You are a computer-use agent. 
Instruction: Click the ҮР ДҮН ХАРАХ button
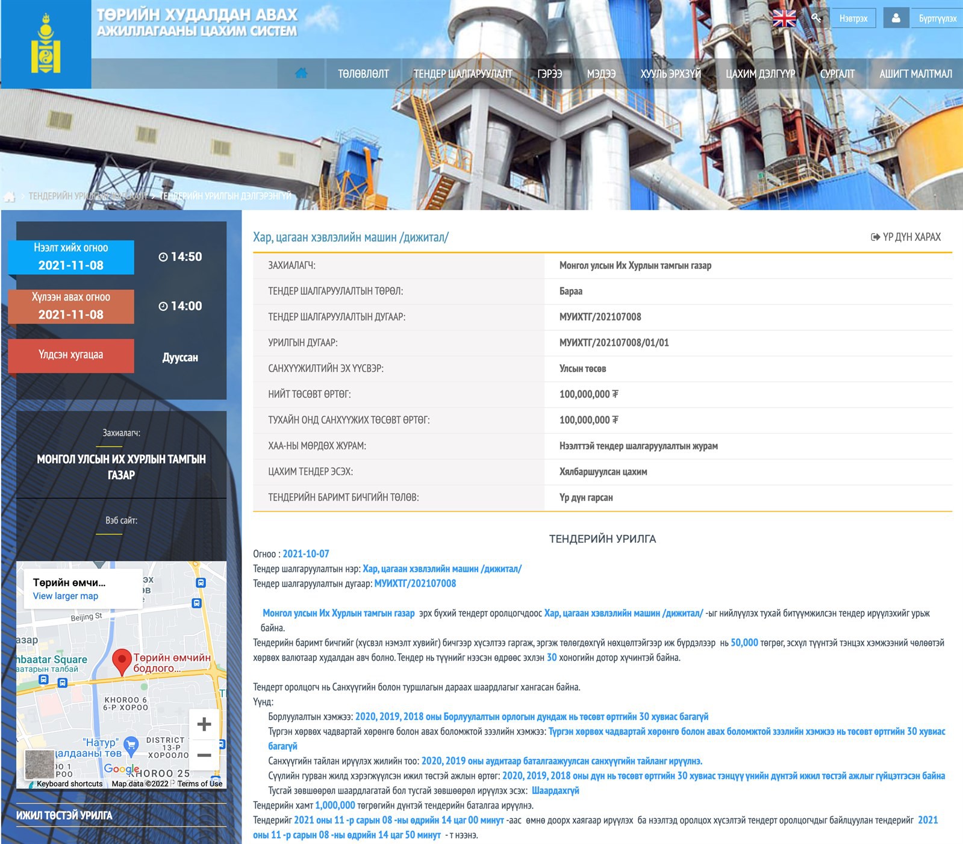pos(906,237)
